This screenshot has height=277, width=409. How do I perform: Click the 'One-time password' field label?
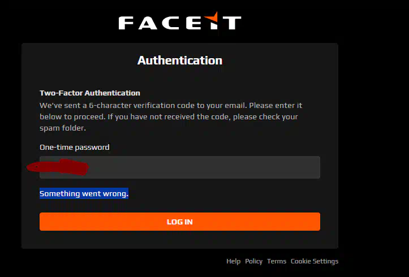74,147
